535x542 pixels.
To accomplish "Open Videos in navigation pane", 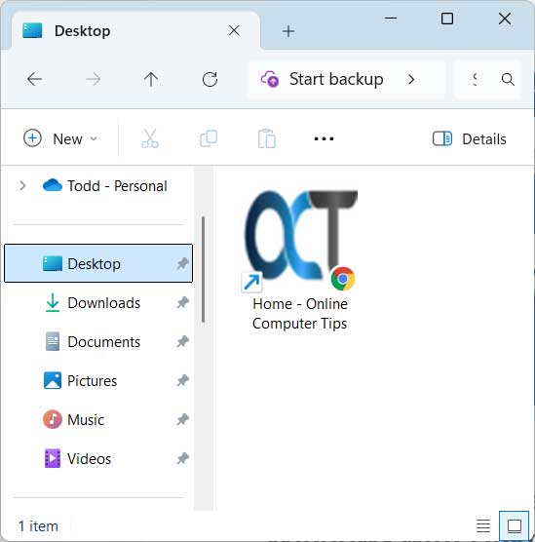I will point(98,459).
